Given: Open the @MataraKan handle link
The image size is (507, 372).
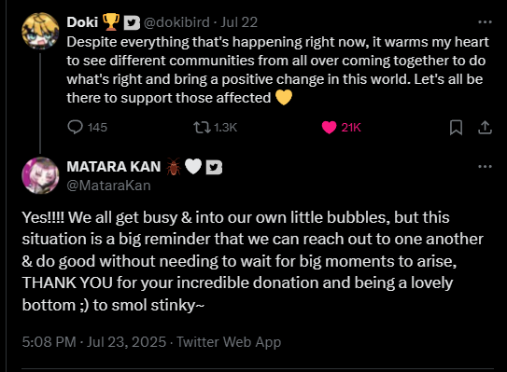Looking at the screenshot, I should pyautogui.click(x=108, y=186).
